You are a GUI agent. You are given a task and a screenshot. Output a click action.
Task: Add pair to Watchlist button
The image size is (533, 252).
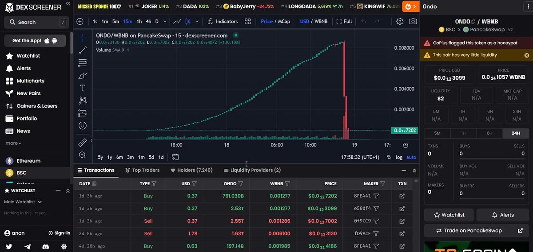tap(449, 215)
